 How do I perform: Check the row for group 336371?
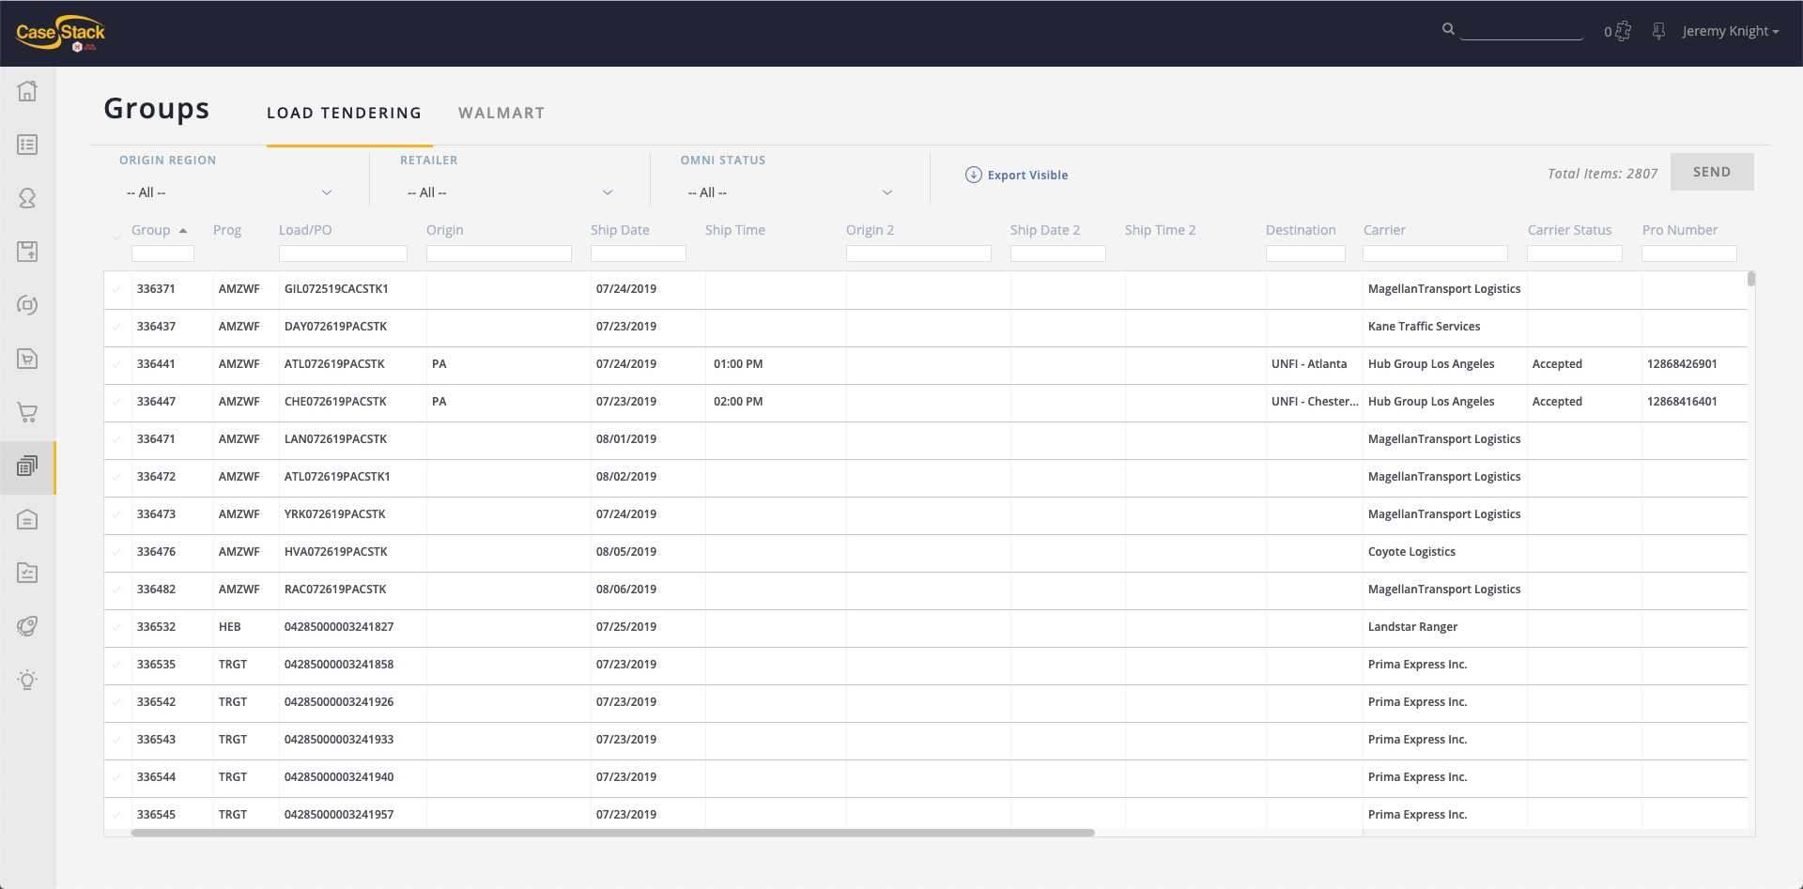(x=116, y=289)
